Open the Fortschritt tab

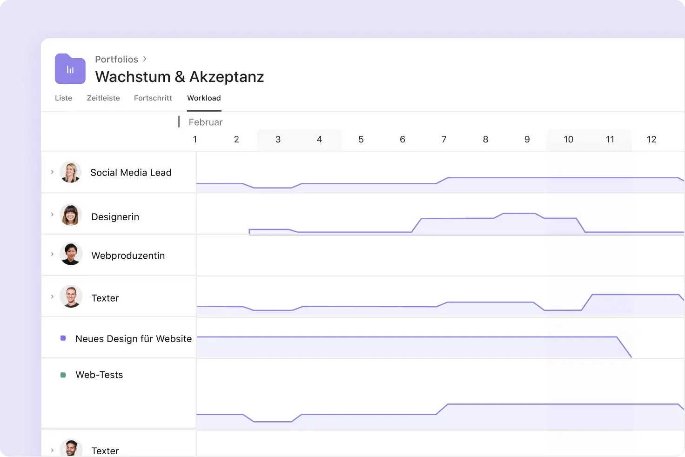click(153, 98)
